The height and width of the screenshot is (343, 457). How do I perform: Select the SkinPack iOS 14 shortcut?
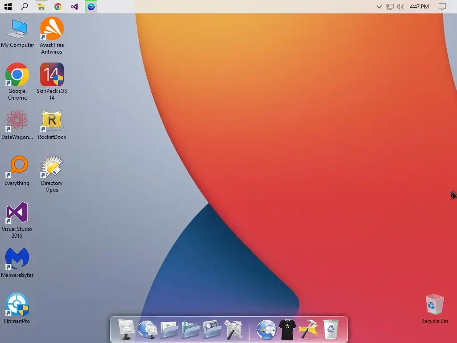pos(52,82)
